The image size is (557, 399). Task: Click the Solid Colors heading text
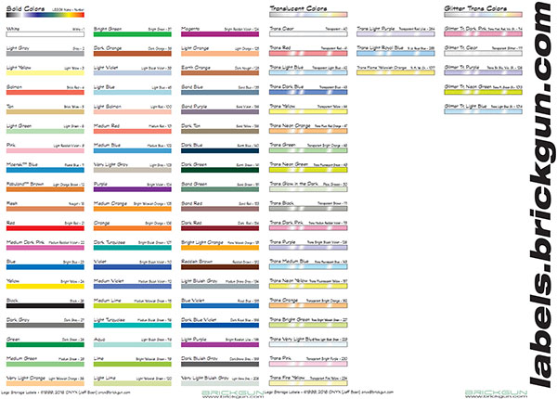pyautogui.click(x=26, y=8)
